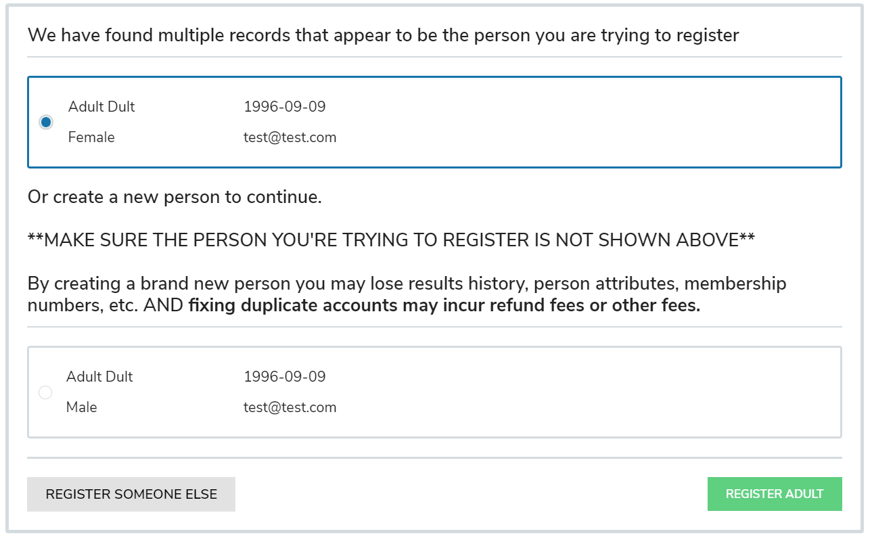The width and height of the screenshot is (872, 540).
Task: Click the name Adult Dult in the Male record
Action: 99,377
